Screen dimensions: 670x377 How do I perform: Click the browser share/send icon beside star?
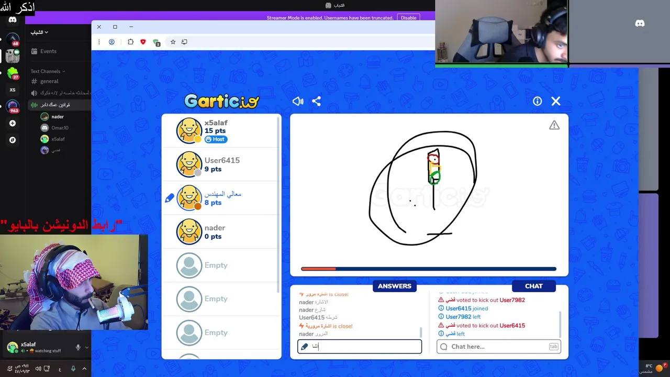[184, 42]
